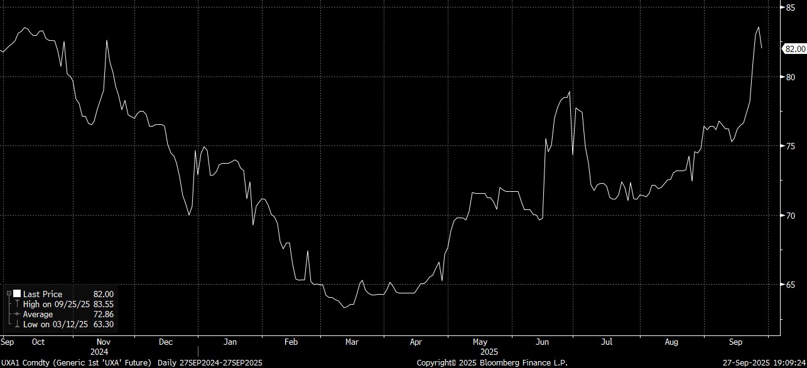The height and width of the screenshot is (368, 807).
Task: Click the Feb label on date axis
Action: point(291,342)
